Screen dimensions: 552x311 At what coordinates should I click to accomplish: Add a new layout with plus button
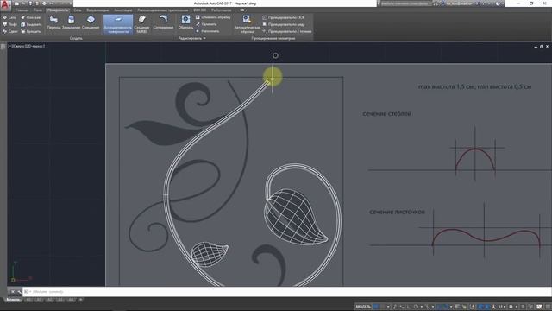(80, 300)
